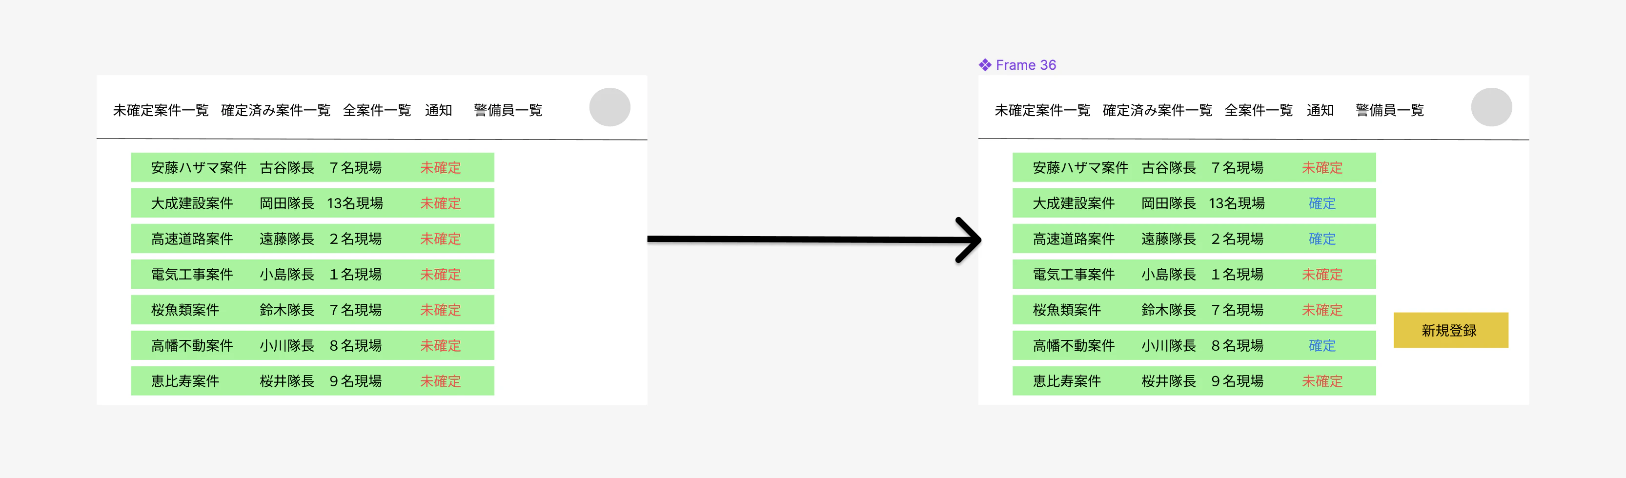Click 桜魚類案件 row in the left frame

tap(312, 310)
